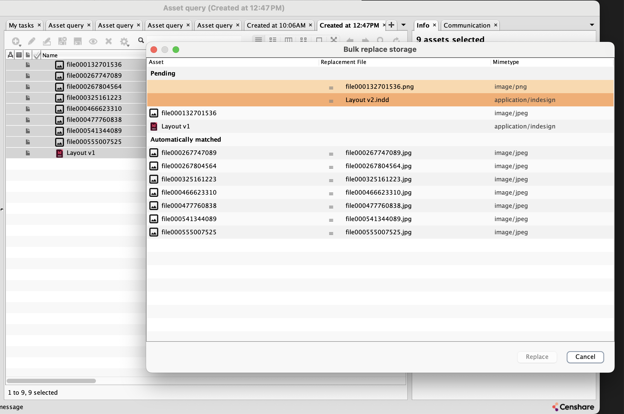Click InDesign icon of Layout v1 in asset list

[x=59, y=153]
